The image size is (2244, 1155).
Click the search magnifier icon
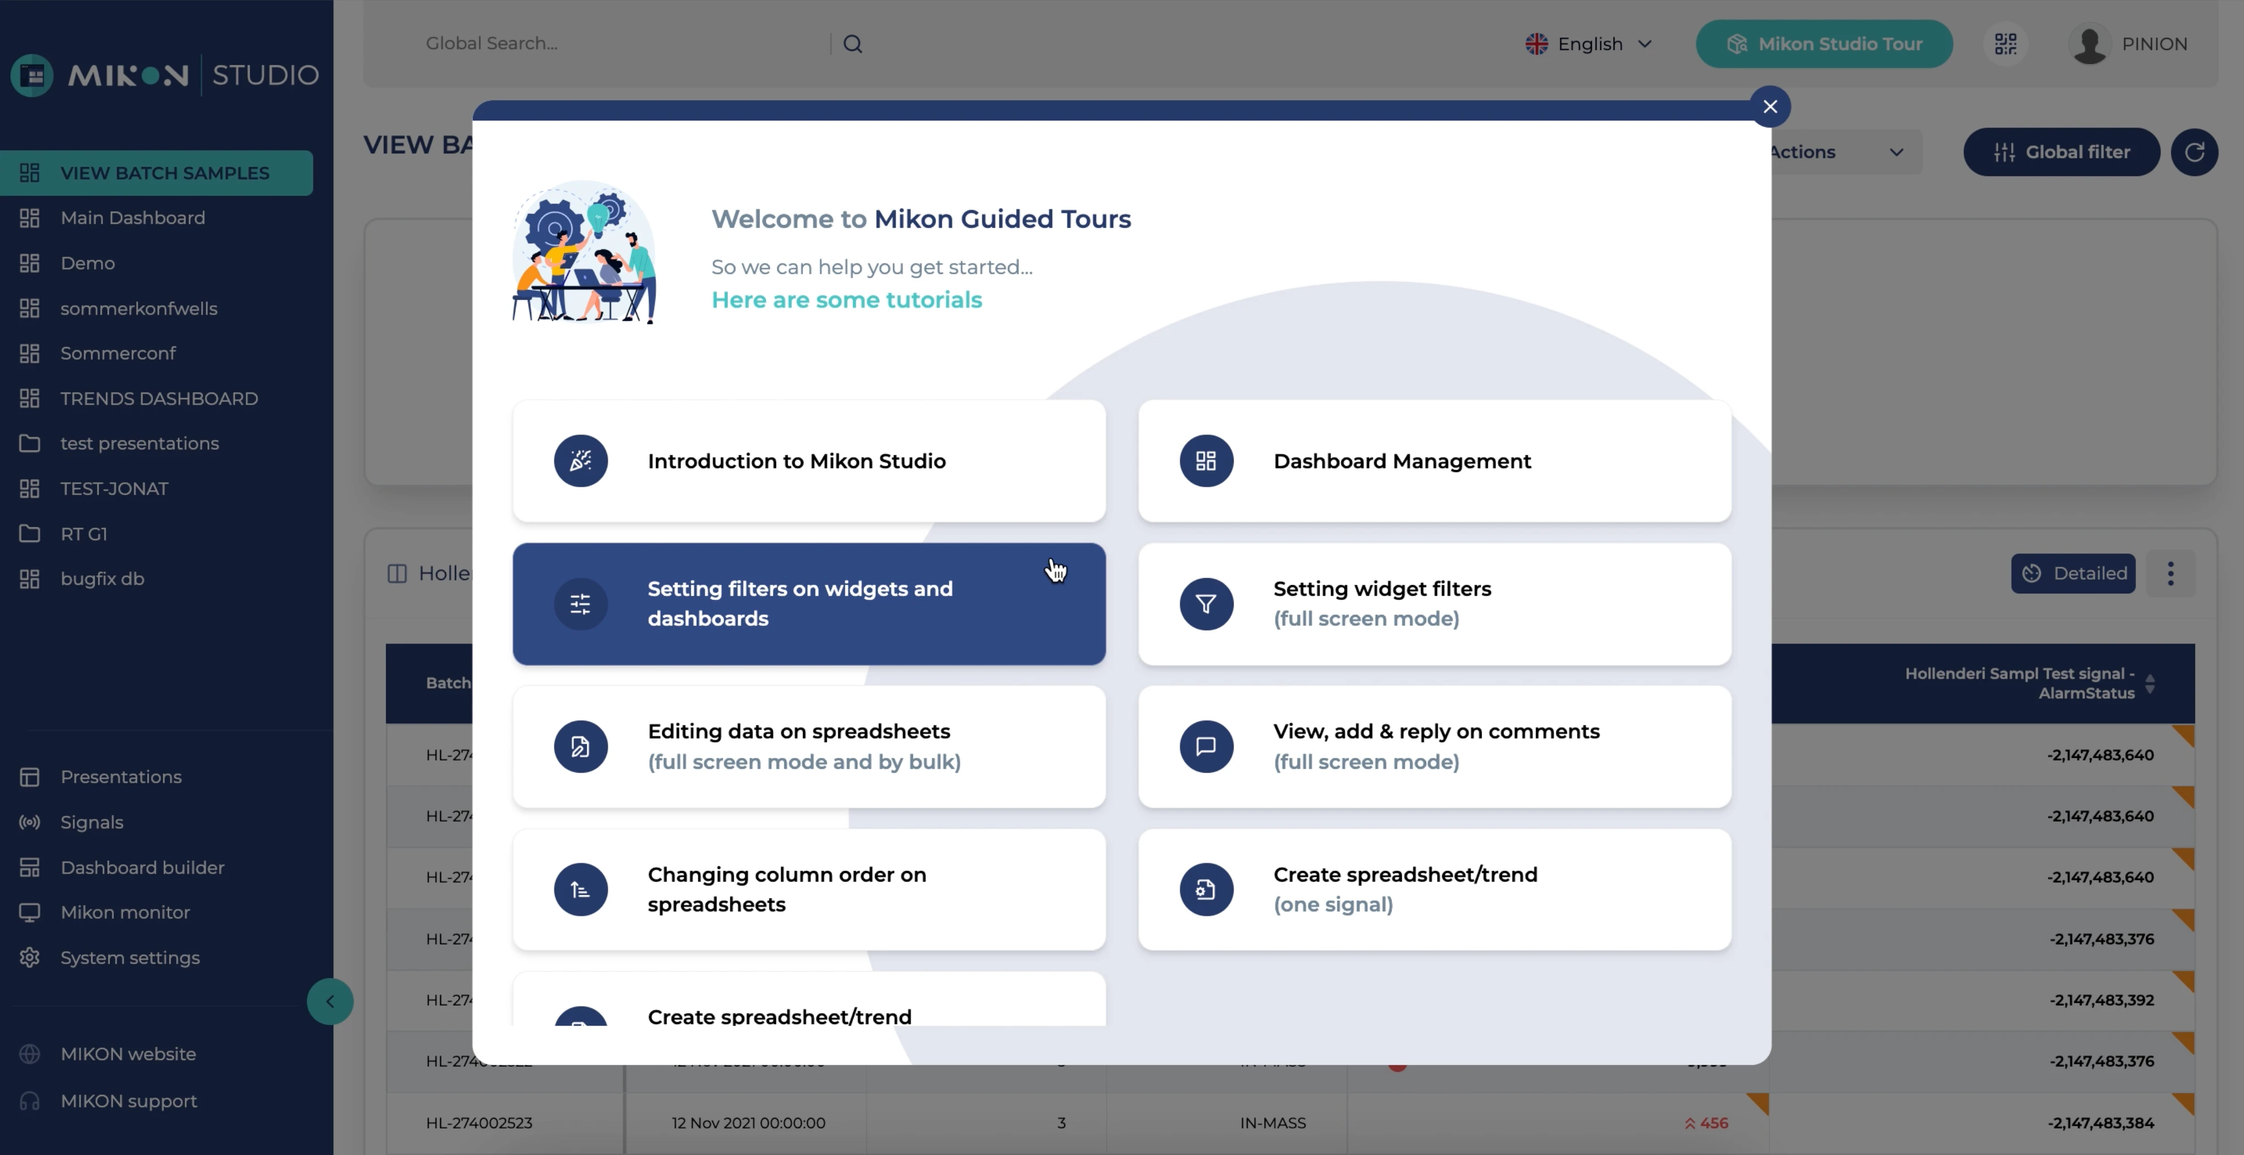click(x=852, y=43)
